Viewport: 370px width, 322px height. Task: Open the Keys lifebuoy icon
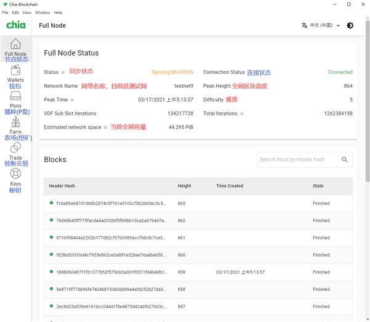[x=15, y=173]
